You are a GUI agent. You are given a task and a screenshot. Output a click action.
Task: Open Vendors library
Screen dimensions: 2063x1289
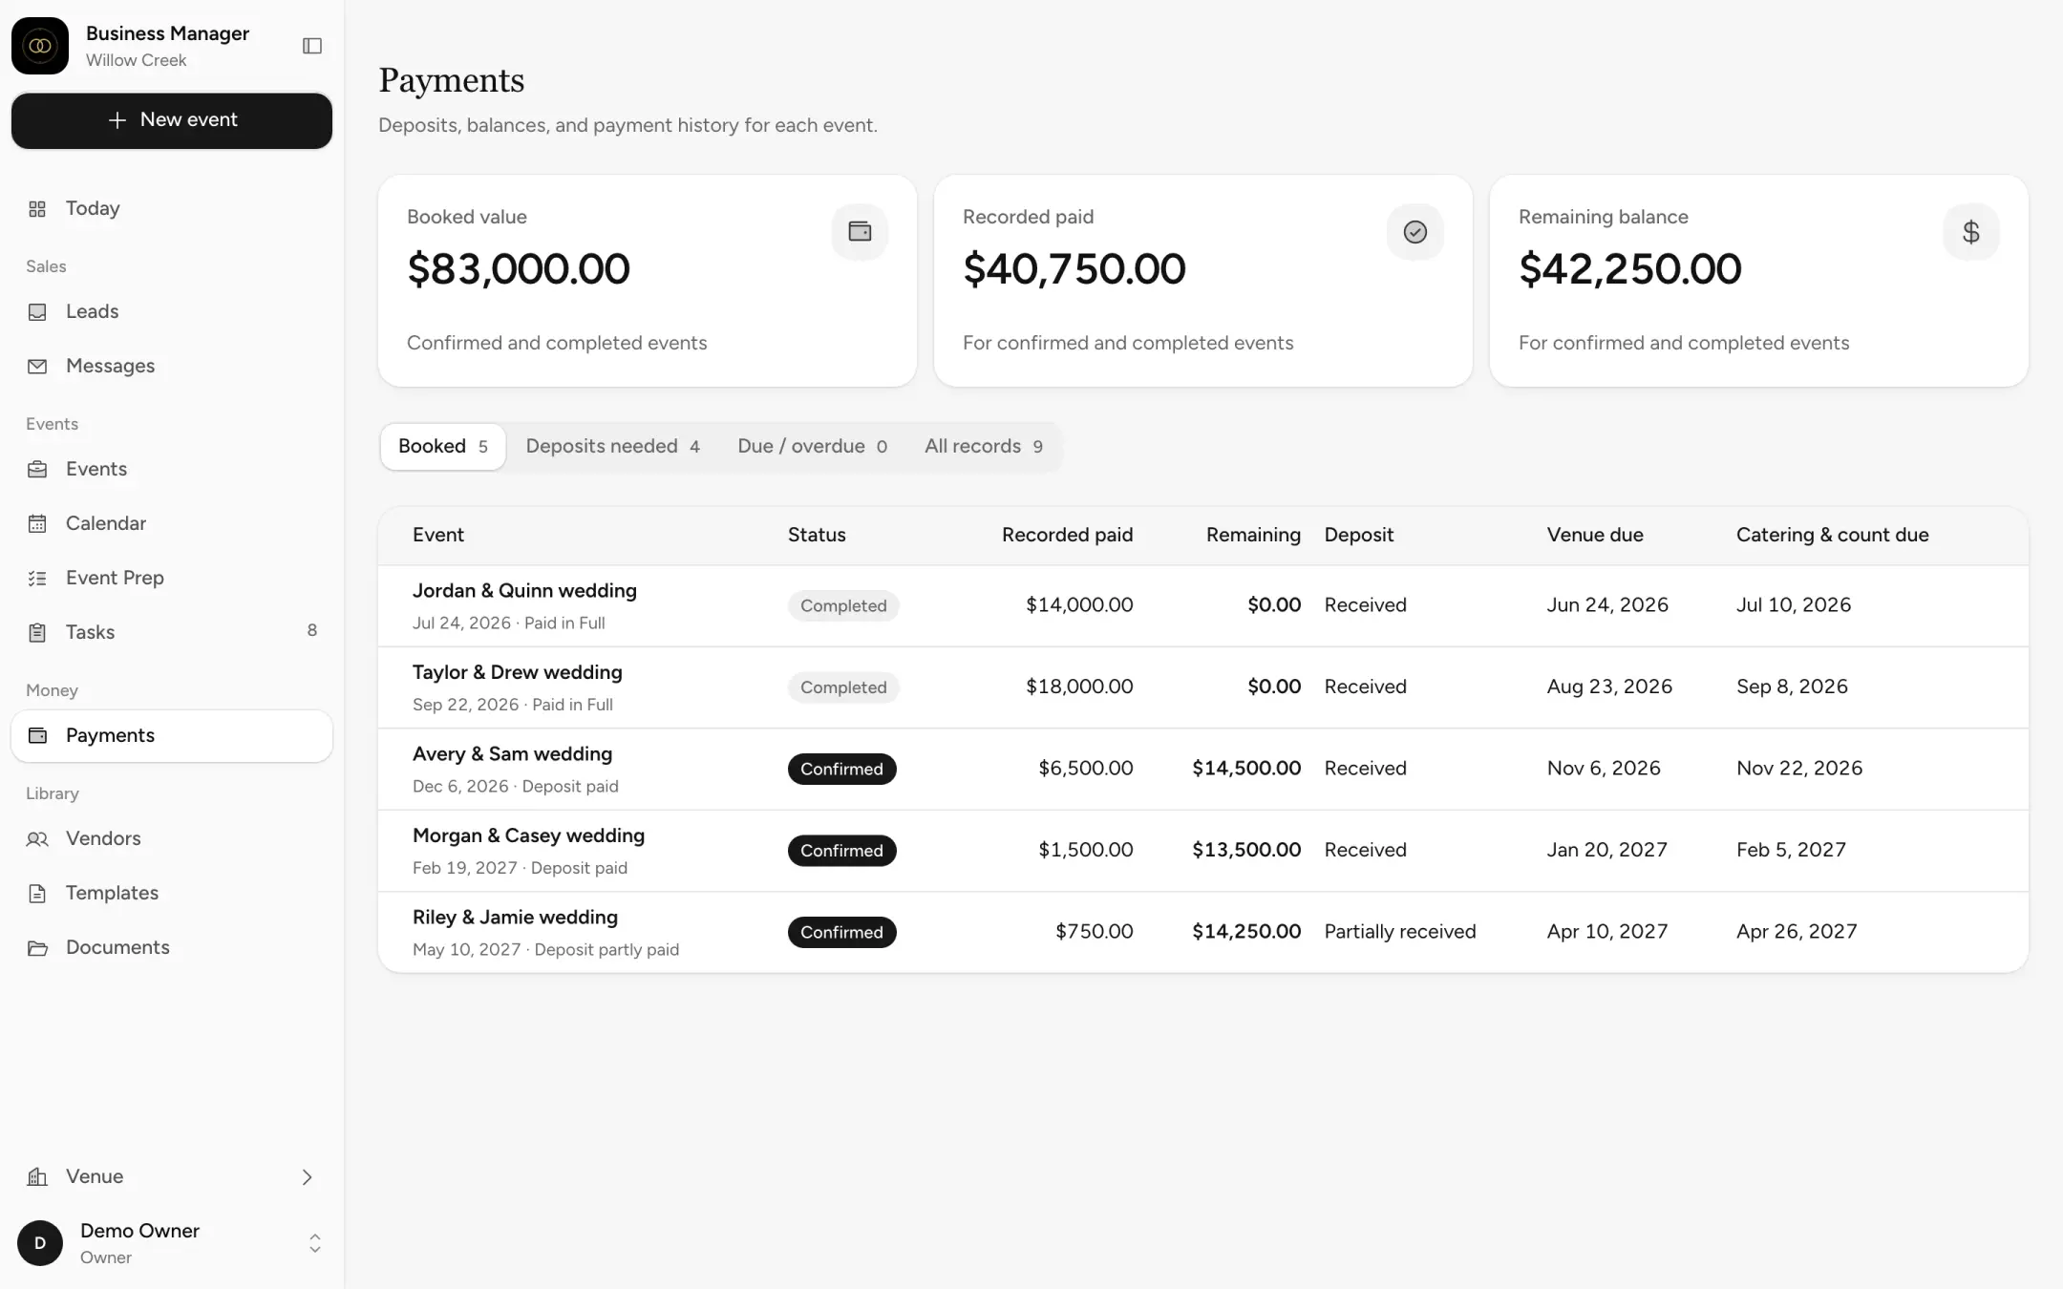(x=172, y=839)
